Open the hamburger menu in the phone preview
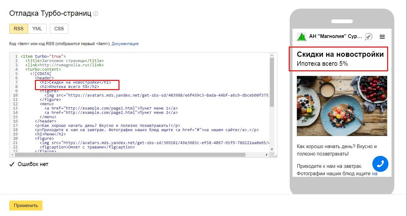Viewport: 407px width, 216px height. (x=382, y=37)
